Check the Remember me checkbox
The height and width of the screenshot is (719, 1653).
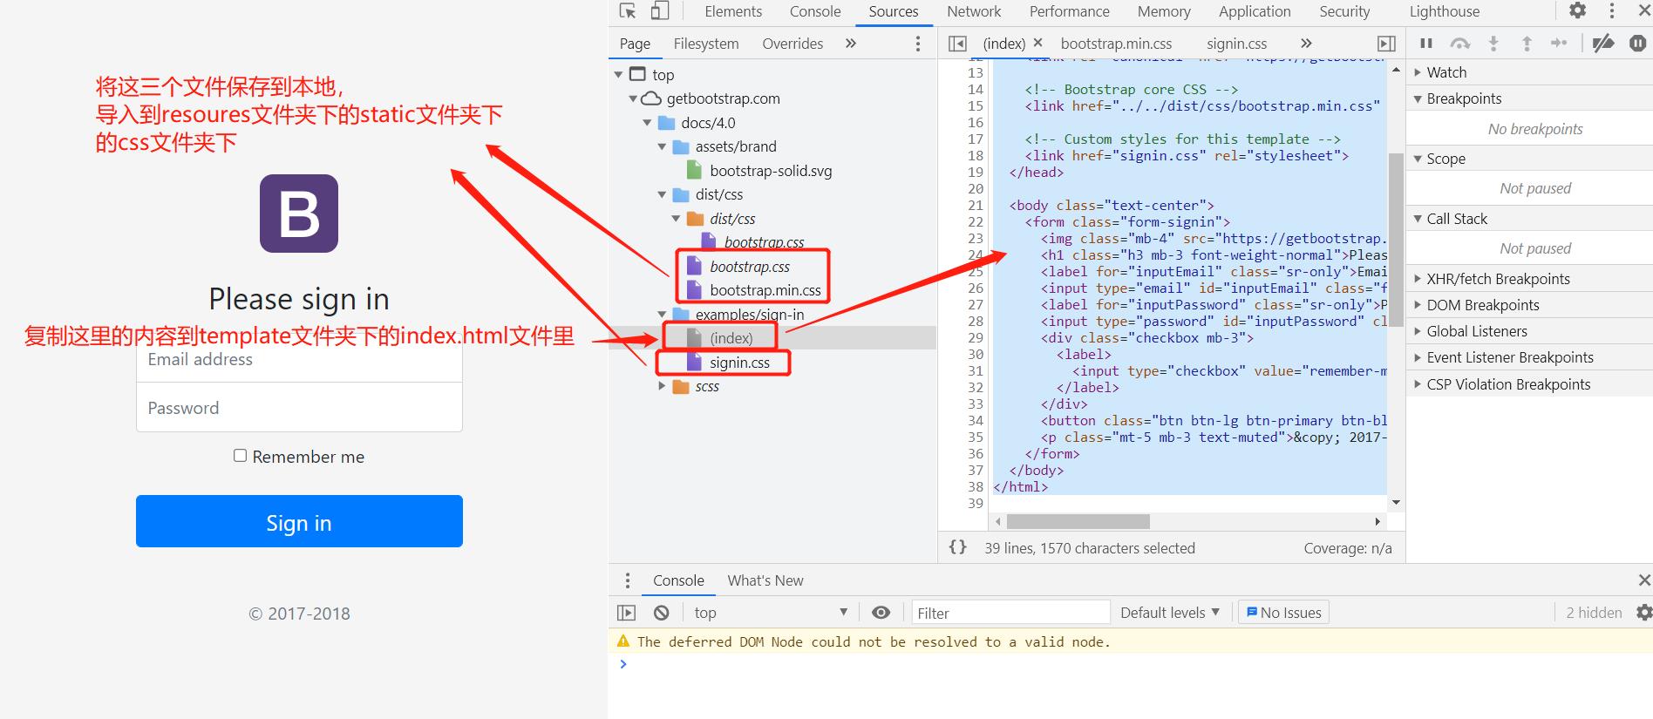click(240, 456)
